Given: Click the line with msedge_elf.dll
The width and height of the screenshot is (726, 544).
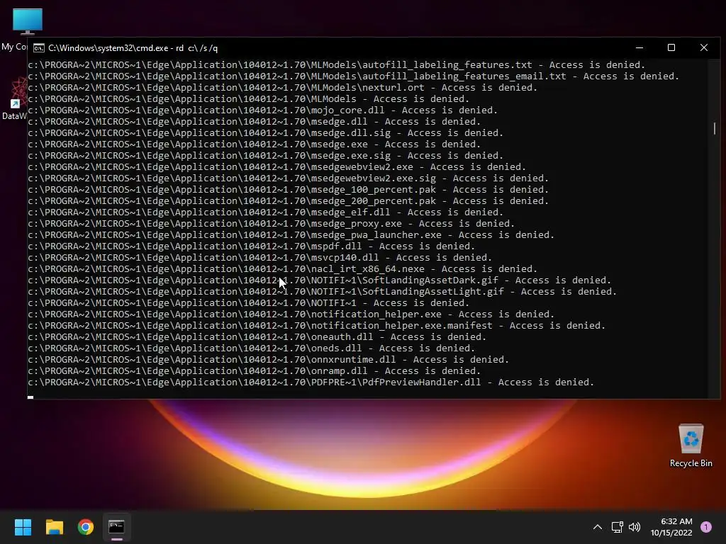Looking at the screenshot, I should 265,212.
